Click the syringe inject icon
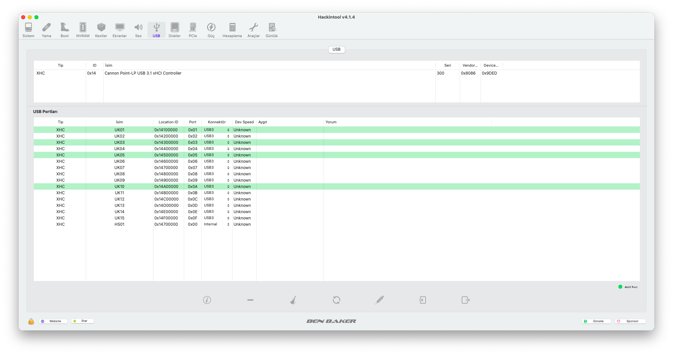The image size is (673, 355). (380, 300)
